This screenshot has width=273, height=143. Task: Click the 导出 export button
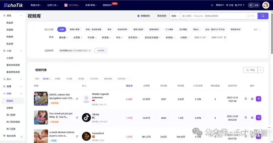tap(251, 70)
